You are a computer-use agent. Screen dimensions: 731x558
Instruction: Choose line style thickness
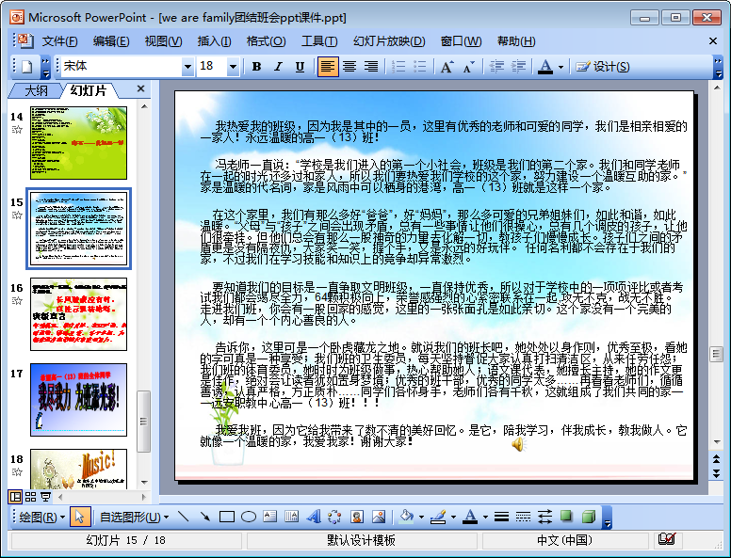click(x=502, y=517)
